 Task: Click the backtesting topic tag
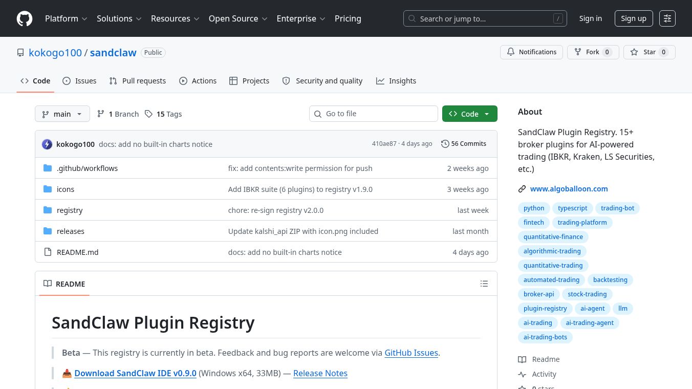coord(610,280)
